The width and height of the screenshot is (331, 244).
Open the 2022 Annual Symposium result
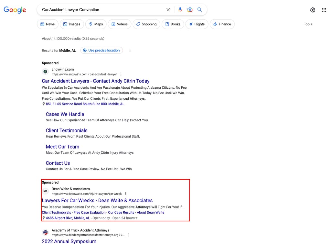click(69, 241)
